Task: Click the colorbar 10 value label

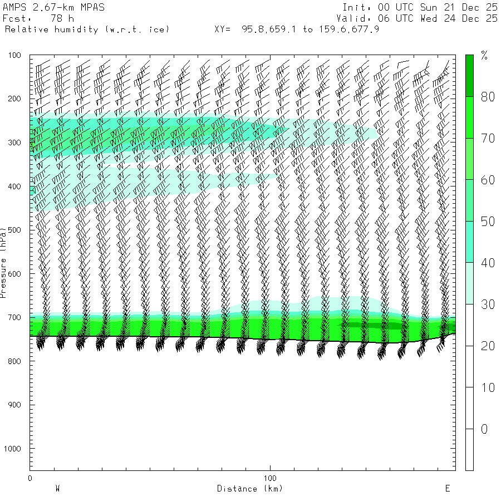Action: pyautogui.click(x=488, y=387)
